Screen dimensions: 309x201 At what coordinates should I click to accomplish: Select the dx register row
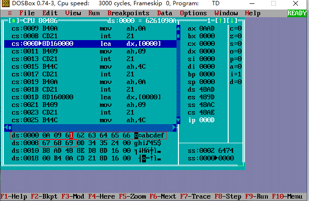201,52
